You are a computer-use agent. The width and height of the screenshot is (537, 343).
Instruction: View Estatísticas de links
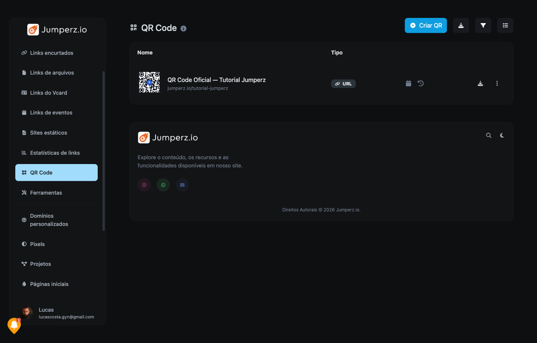(x=57, y=153)
